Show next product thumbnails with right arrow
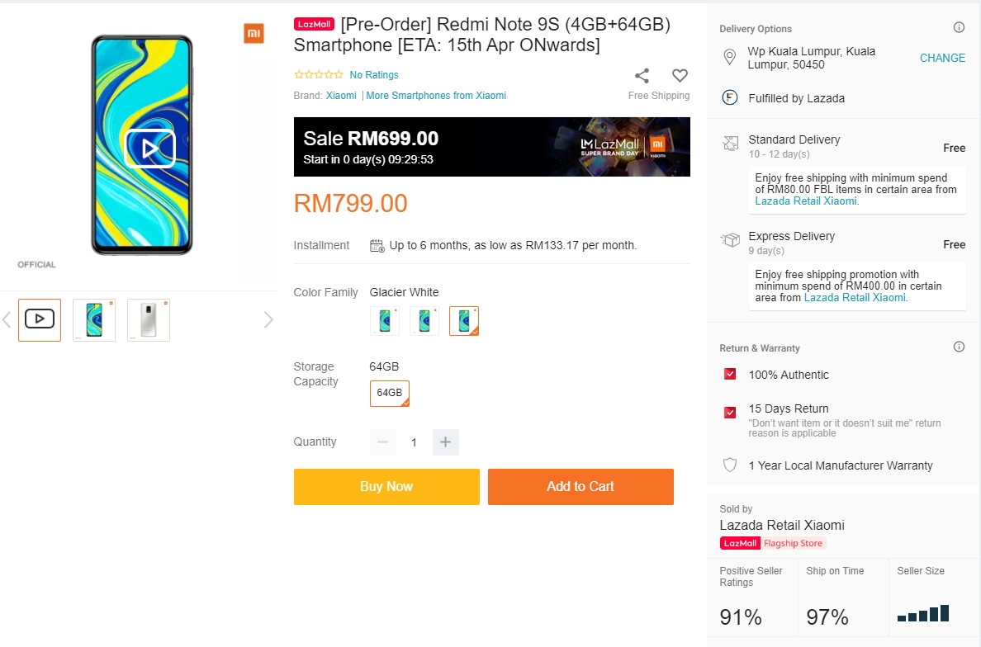The height and width of the screenshot is (647, 981). click(x=268, y=320)
